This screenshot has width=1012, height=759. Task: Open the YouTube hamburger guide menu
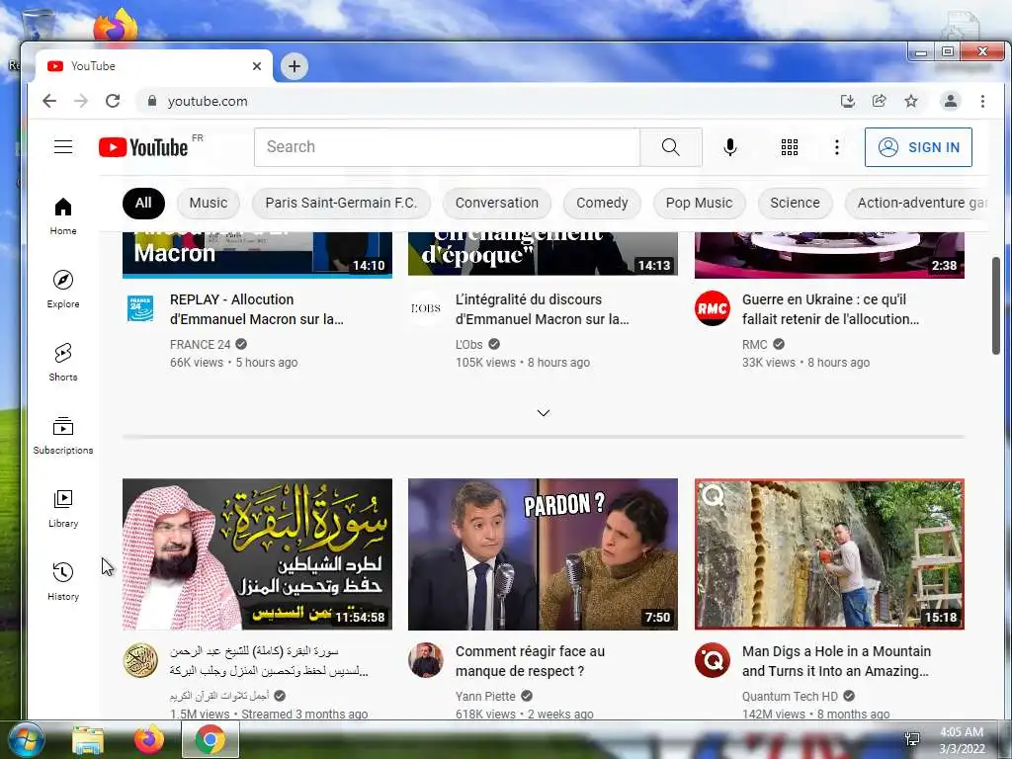(x=62, y=147)
